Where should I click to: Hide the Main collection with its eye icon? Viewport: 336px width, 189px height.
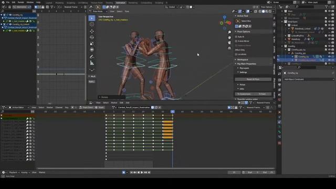[x=329, y=11]
